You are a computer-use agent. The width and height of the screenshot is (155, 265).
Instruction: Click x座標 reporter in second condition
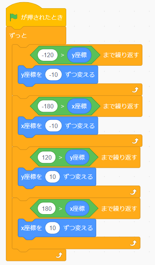[x=80, y=106]
